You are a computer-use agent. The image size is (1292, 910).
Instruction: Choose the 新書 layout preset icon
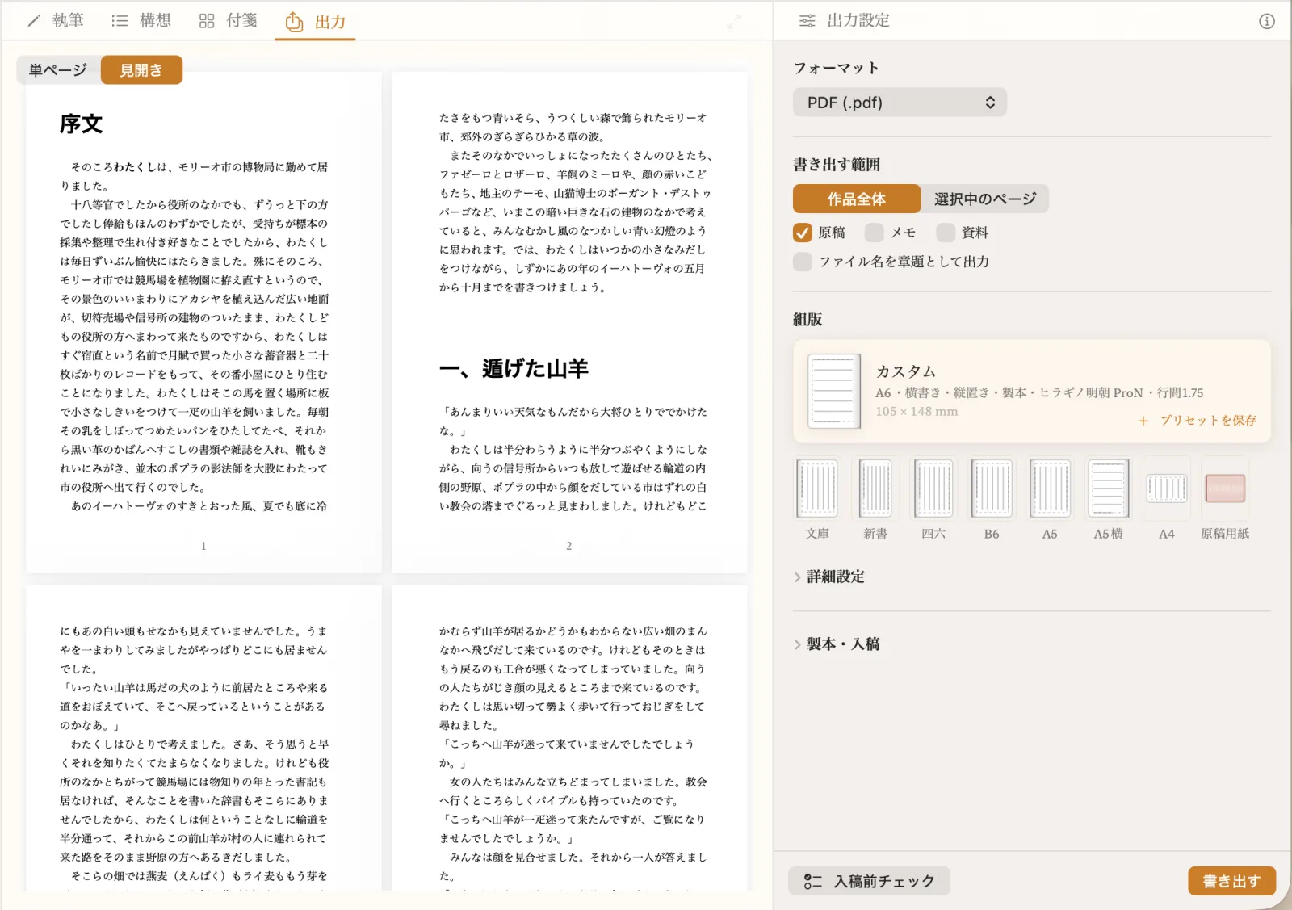tap(875, 489)
